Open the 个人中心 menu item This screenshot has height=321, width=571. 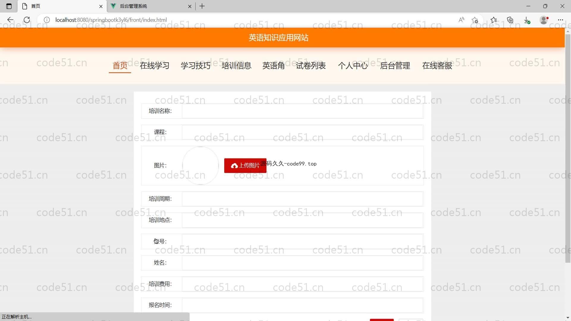[x=353, y=65]
